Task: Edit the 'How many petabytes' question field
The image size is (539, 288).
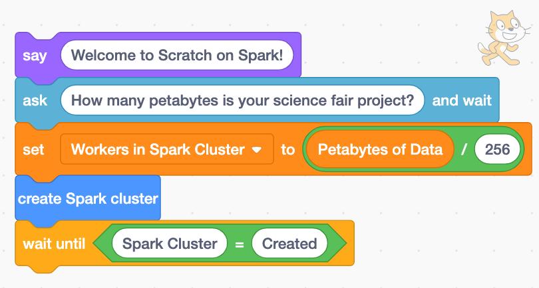Action: tap(242, 101)
